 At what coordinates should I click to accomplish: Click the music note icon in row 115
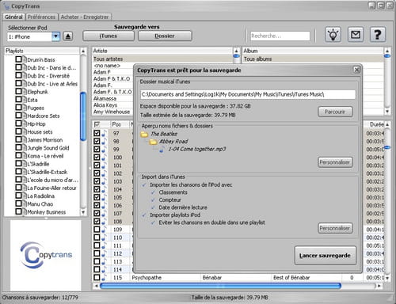tap(104, 278)
